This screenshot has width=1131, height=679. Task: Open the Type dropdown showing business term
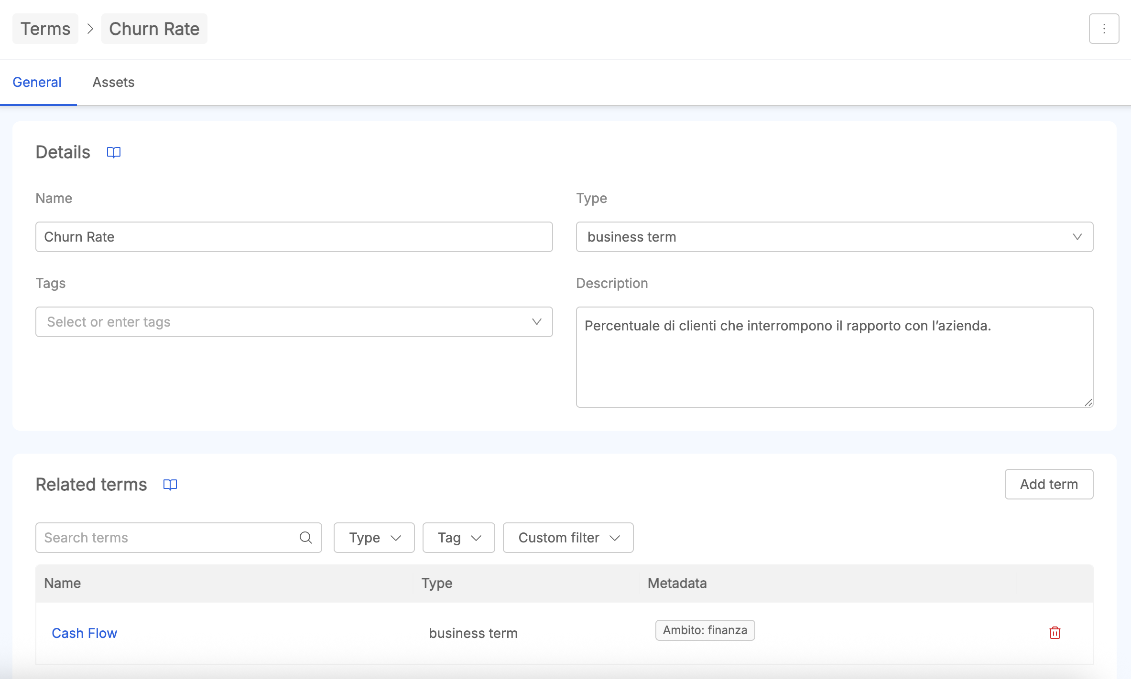(x=834, y=237)
